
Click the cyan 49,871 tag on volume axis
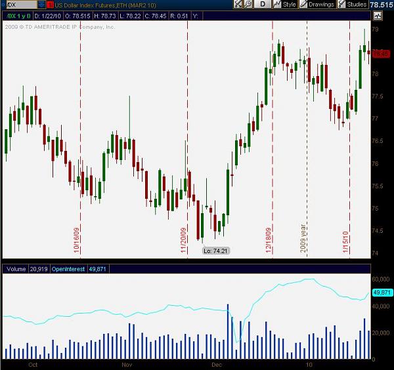click(x=382, y=293)
